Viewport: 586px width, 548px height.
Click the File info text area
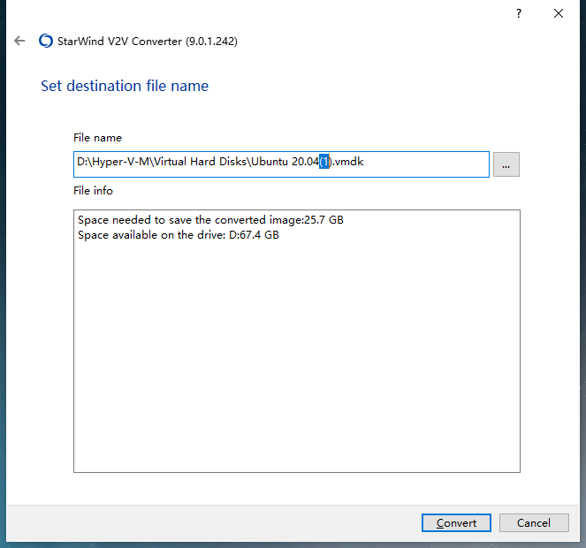coord(297,341)
